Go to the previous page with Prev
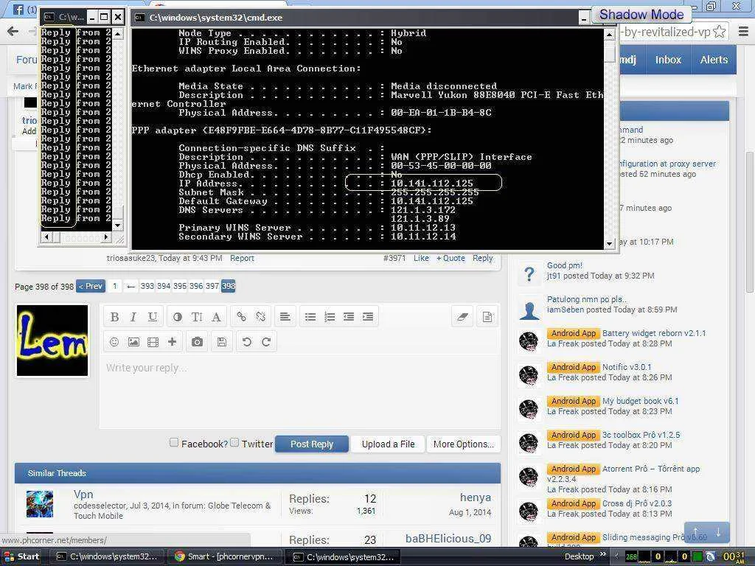The height and width of the screenshot is (566, 755). coord(91,287)
